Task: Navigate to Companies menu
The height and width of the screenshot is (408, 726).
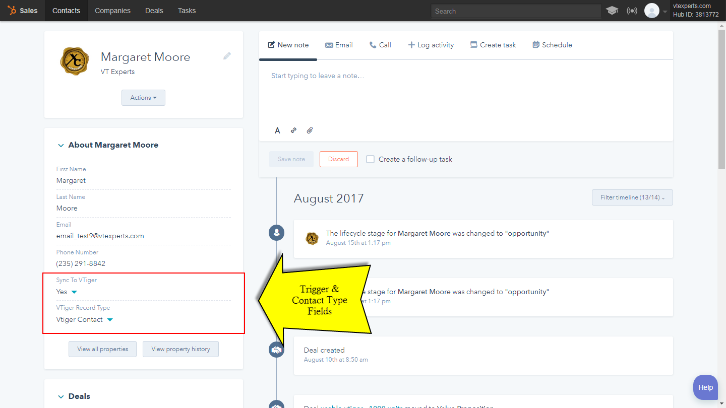Action: 112,11
